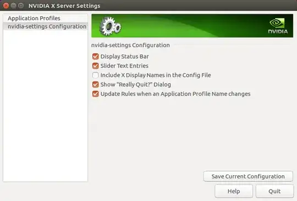Click the NVIDIA X Server Settings title text
This screenshot has height=201, width=297.
[x=64, y=6]
